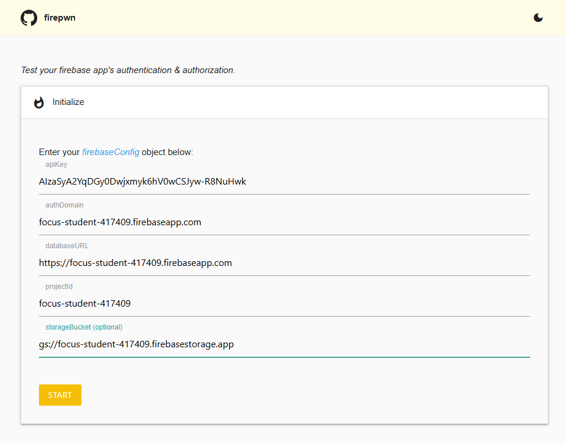Click the authDomain field label

pos(64,205)
